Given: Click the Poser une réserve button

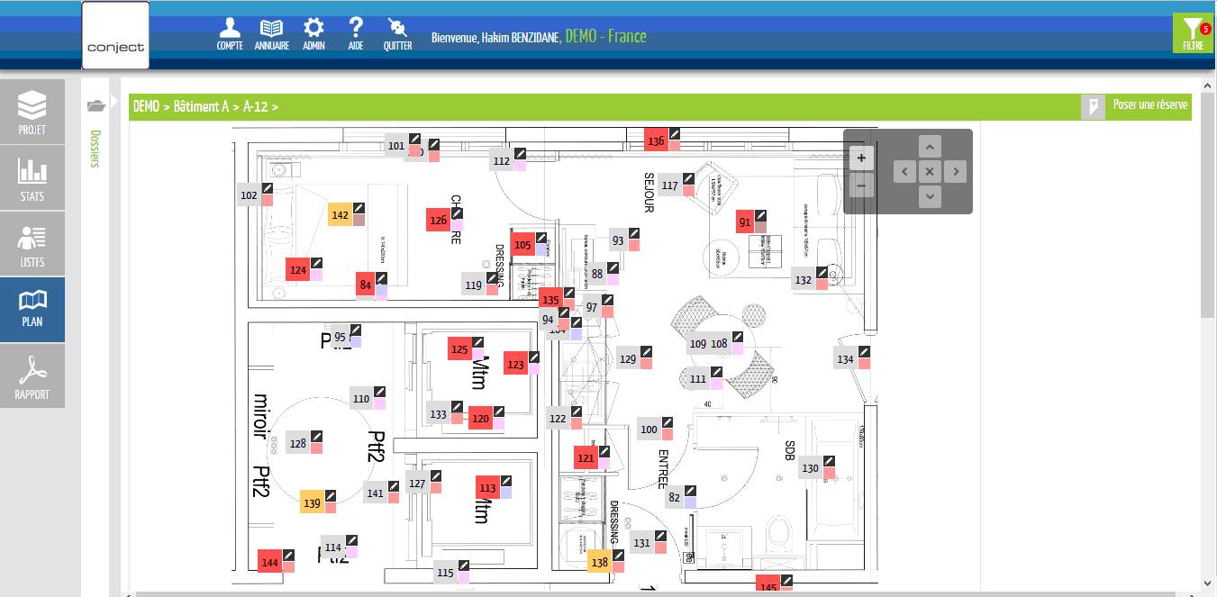Looking at the screenshot, I should [1136, 106].
